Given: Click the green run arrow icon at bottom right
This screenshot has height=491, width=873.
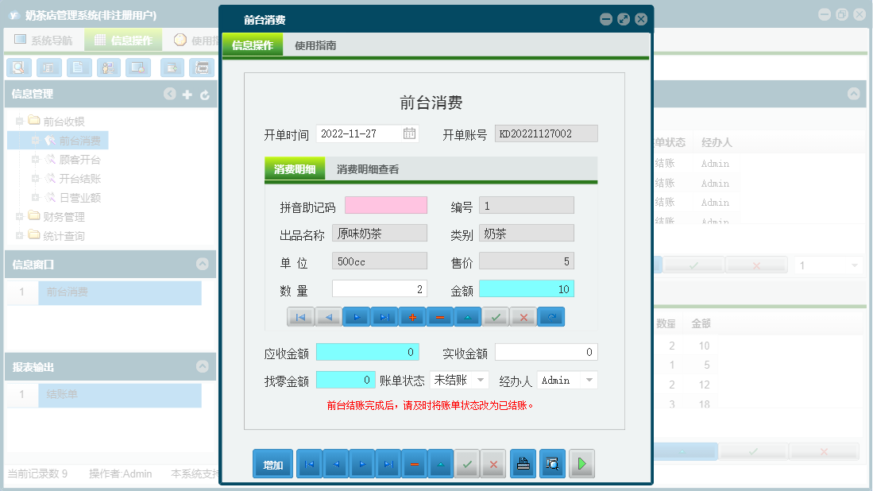Looking at the screenshot, I should tap(581, 464).
